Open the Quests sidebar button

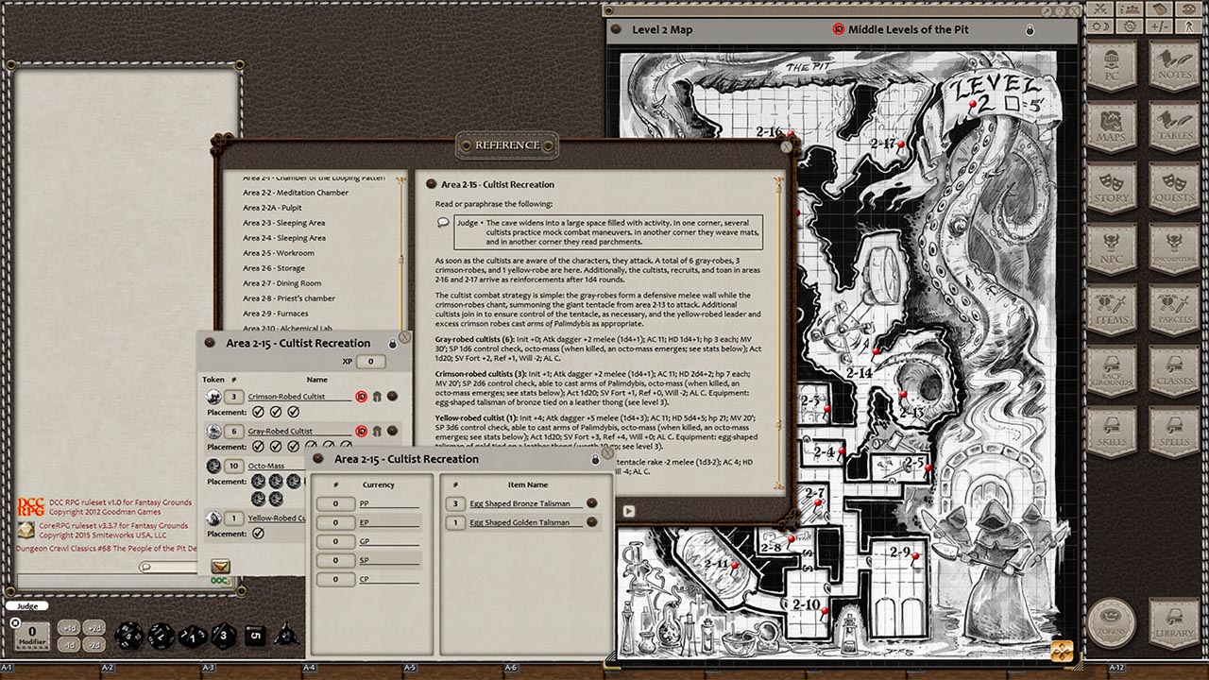(1173, 186)
